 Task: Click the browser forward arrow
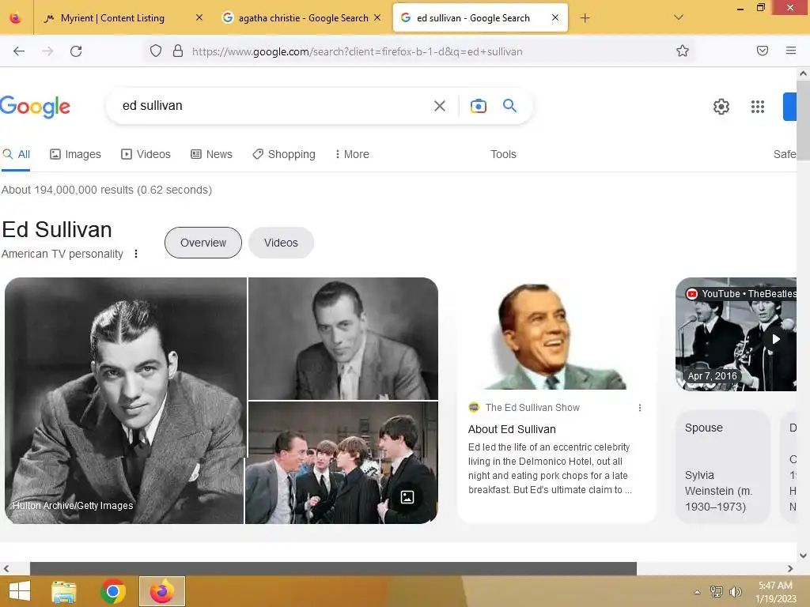click(47, 51)
